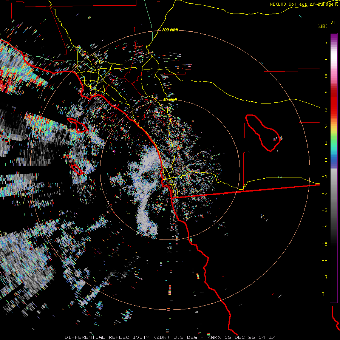Screen dimensions: 340x340
Task: Click the 6 value on color scale
Action: click(x=326, y=59)
